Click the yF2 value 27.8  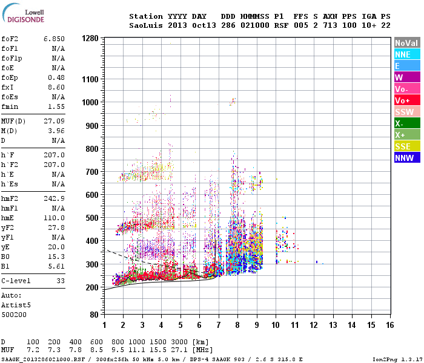[x=56, y=227]
